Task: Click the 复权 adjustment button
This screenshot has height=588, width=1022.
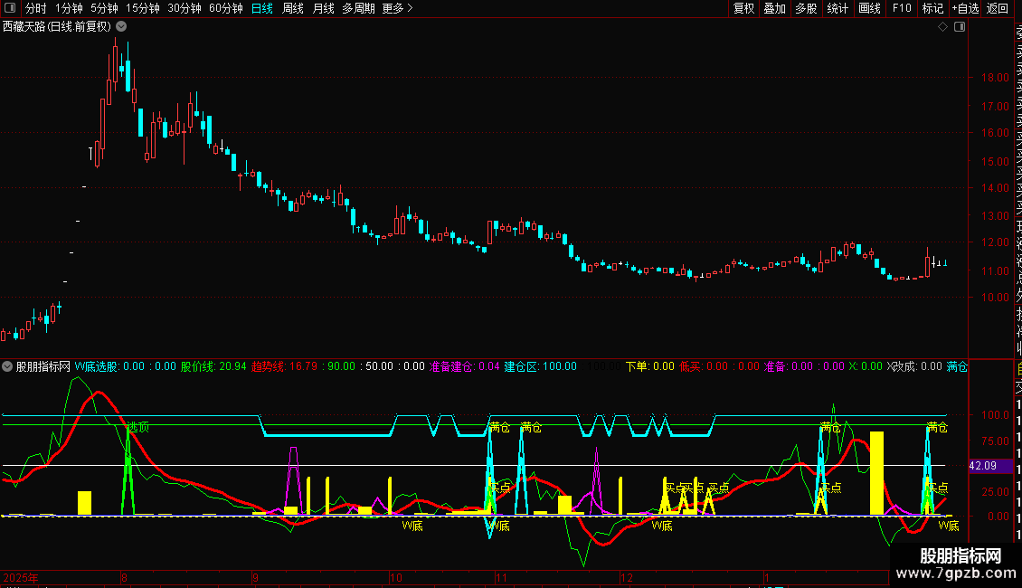Action: pyautogui.click(x=743, y=9)
